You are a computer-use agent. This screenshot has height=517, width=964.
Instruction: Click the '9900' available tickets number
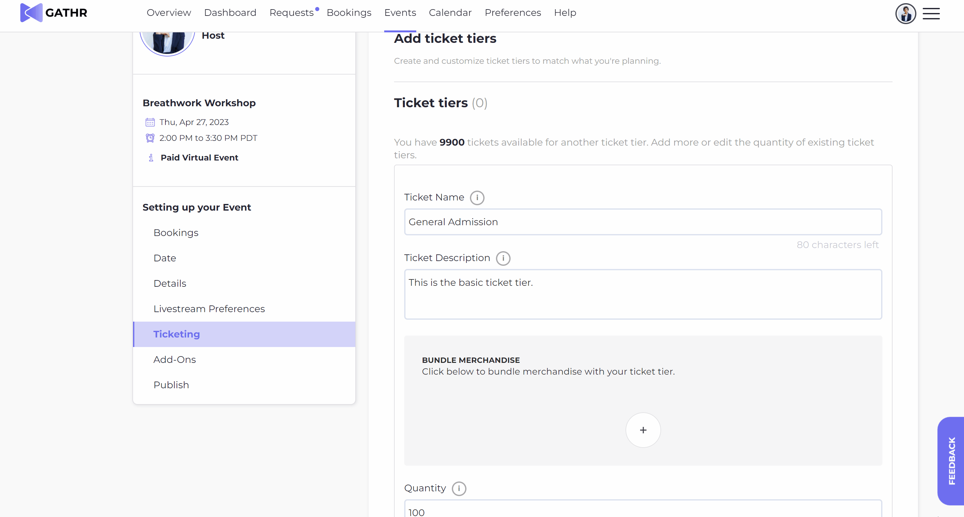coord(452,142)
